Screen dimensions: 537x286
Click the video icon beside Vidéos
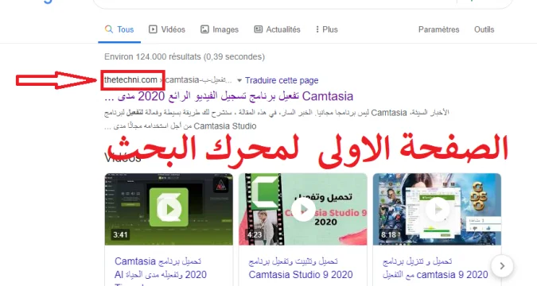[x=153, y=29]
